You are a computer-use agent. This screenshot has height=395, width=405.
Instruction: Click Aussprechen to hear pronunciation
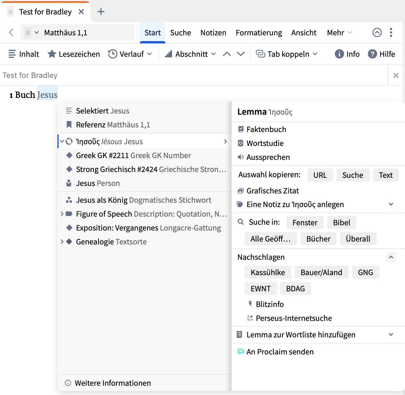coord(264,157)
